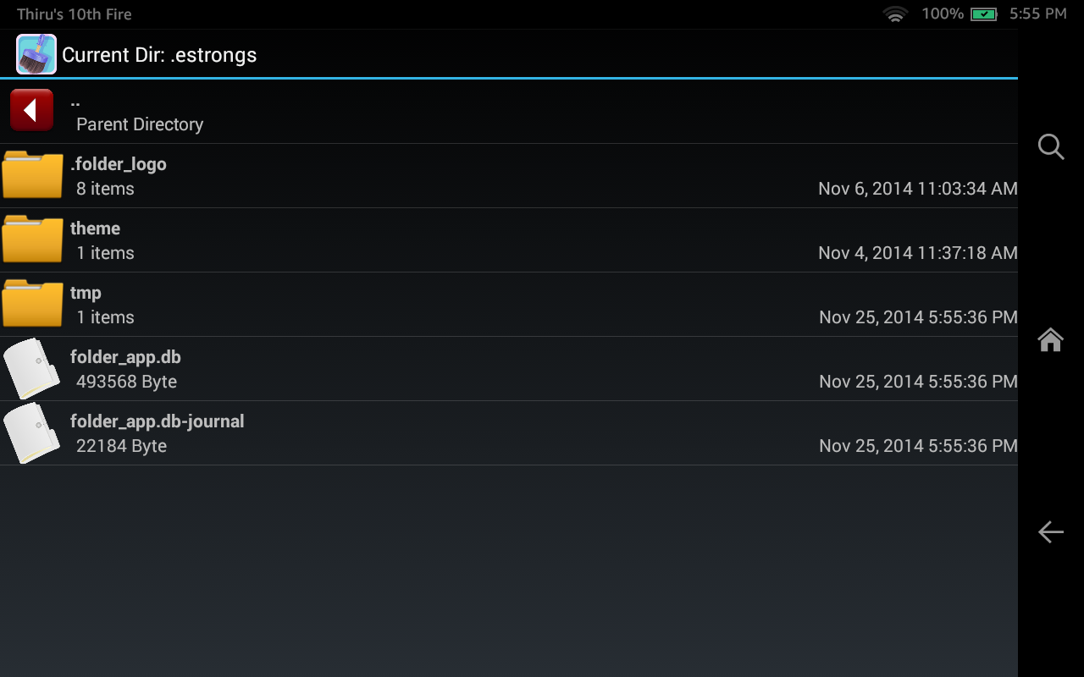Tap the red parent directory arrow
The image size is (1084, 677).
tap(32, 110)
